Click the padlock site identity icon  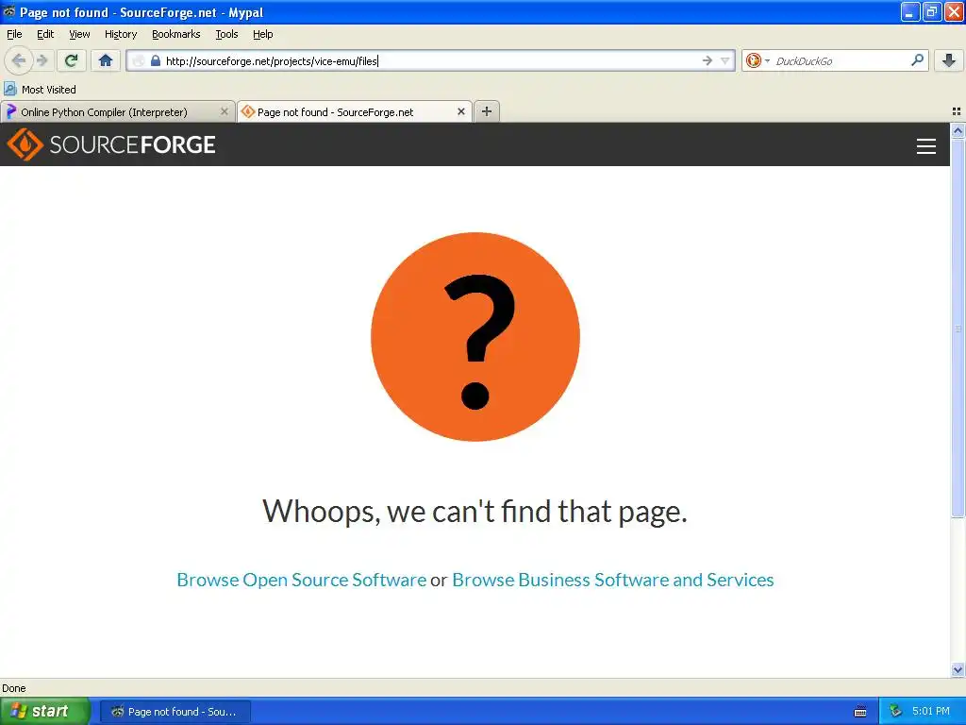(156, 60)
